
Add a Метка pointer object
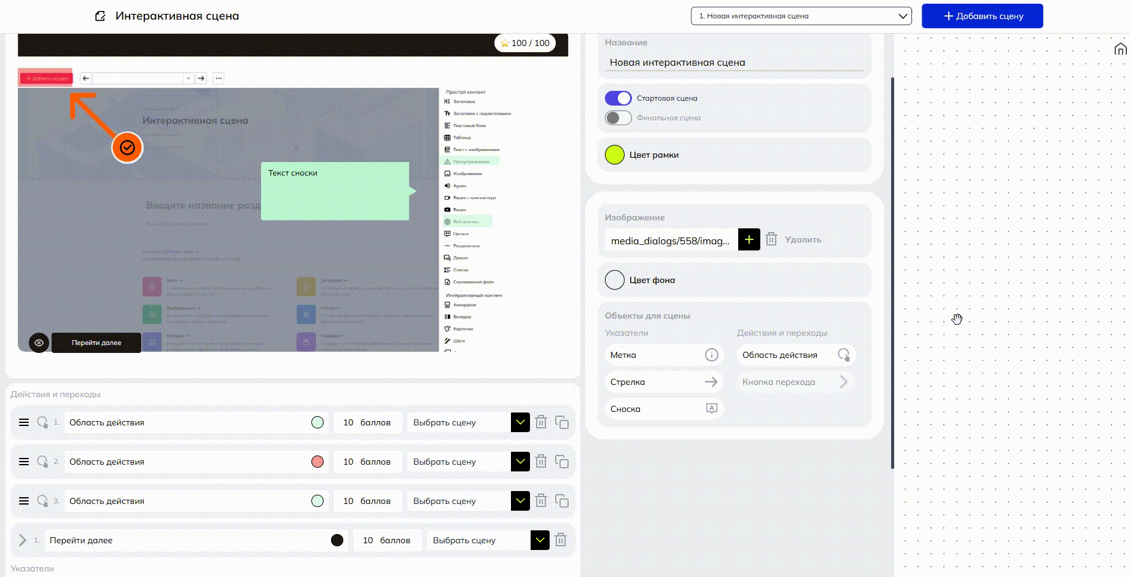(x=664, y=355)
